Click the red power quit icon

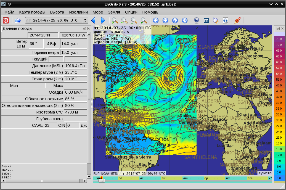[6, 20]
